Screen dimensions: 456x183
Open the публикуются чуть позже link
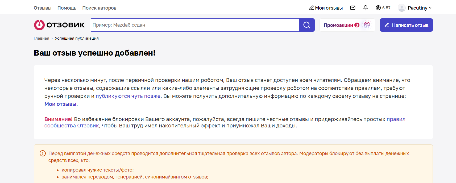click(x=128, y=96)
